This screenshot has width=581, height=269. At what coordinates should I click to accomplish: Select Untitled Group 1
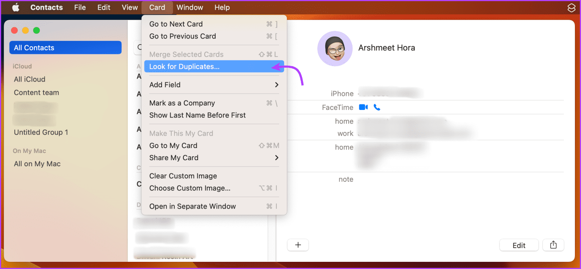click(x=41, y=132)
